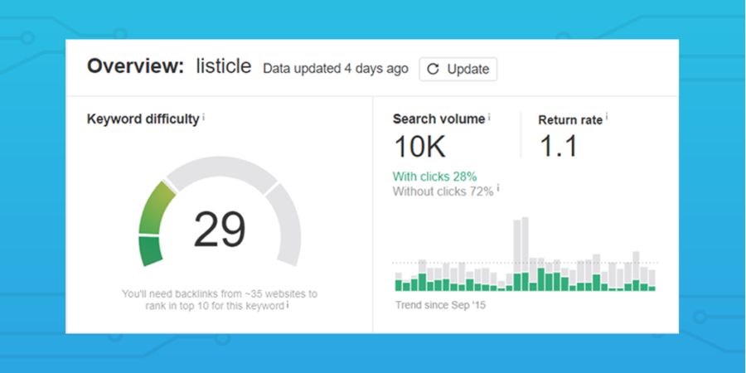Click the info icon beside Without clicks 72%
The image size is (746, 373).
pyautogui.click(x=498, y=188)
